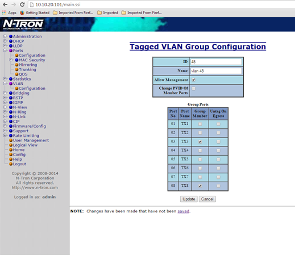
Task: Toggle Untag On Egress for TX8
Action: (218, 186)
